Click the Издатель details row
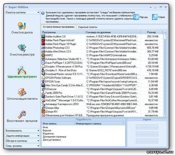 (83, 133)
